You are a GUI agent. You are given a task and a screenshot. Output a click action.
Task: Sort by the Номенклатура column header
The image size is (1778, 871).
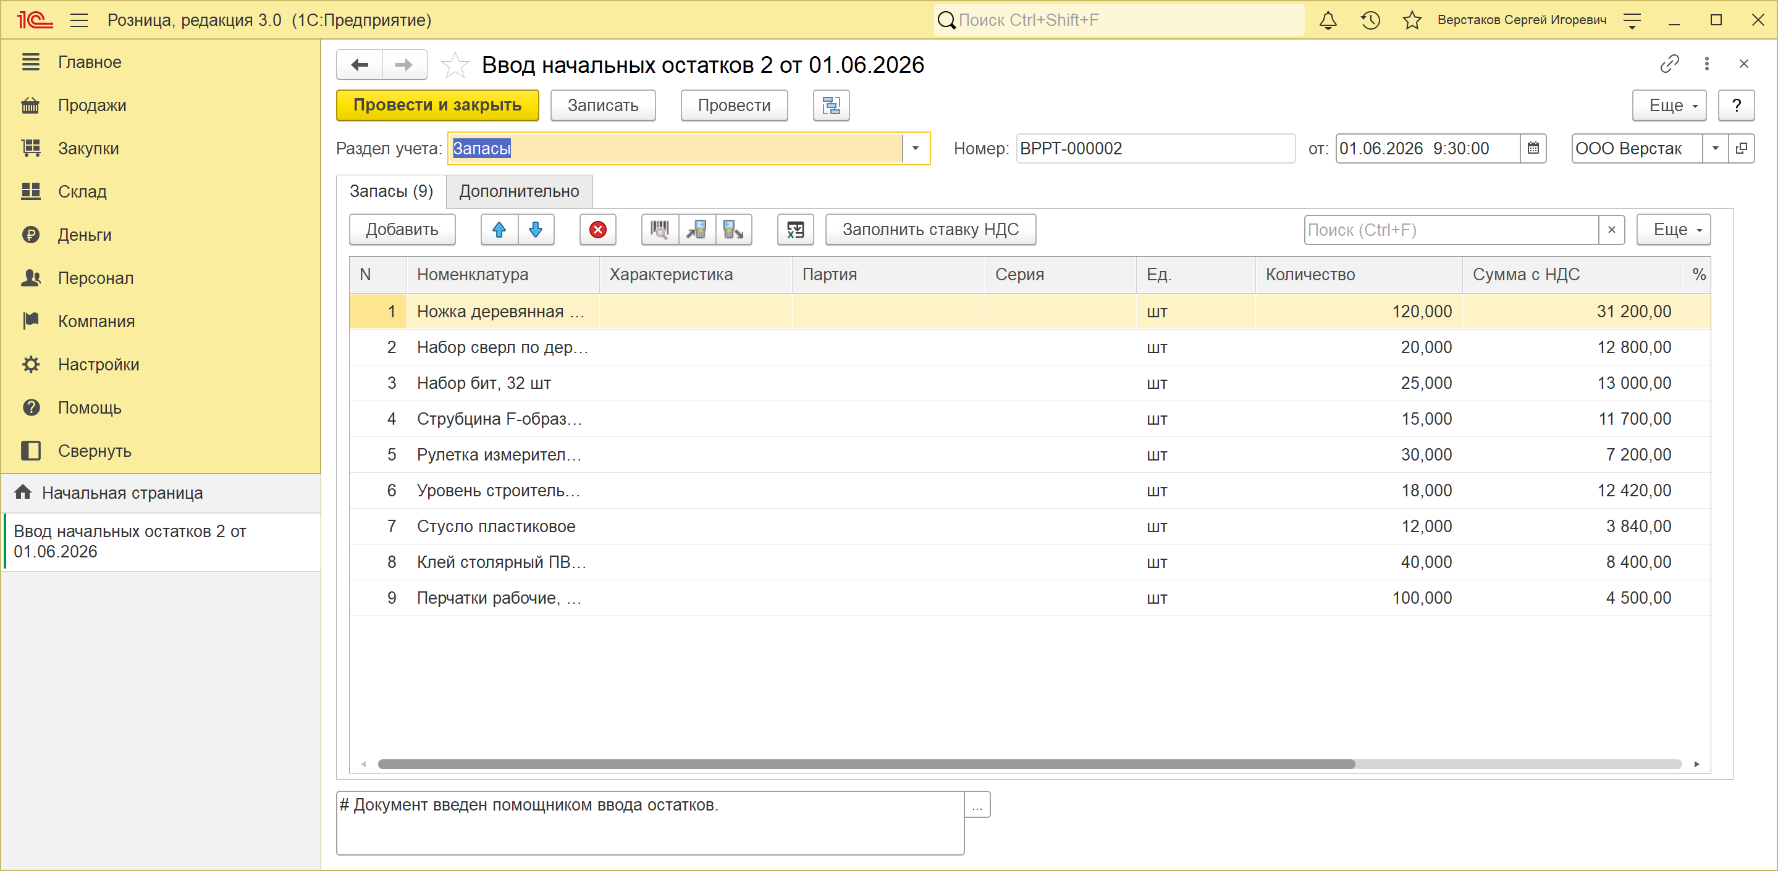[502, 275]
